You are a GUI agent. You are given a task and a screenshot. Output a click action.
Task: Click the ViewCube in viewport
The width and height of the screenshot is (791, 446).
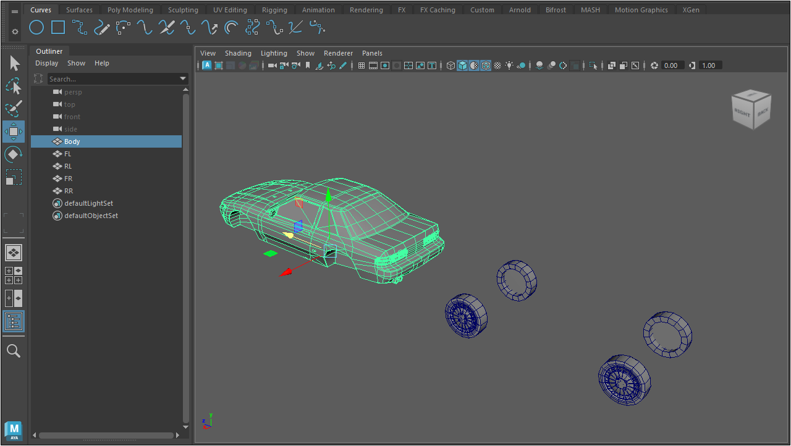point(751,111)
